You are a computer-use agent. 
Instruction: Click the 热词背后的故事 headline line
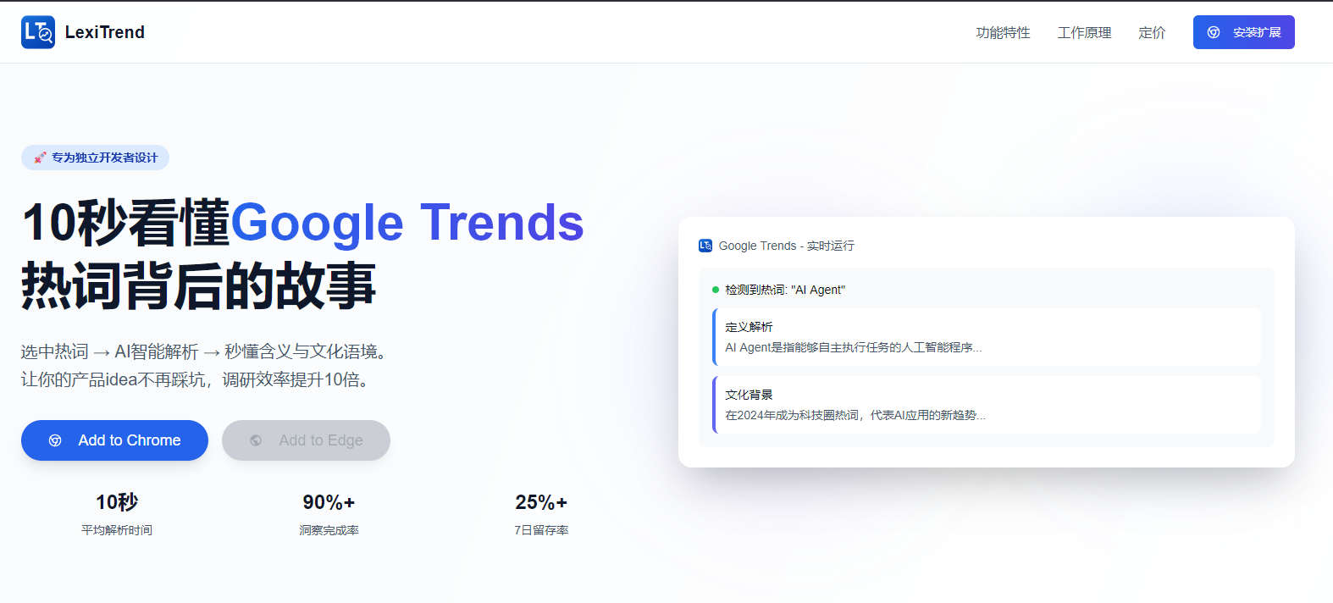pyautogui.click(x=199, y=285)
